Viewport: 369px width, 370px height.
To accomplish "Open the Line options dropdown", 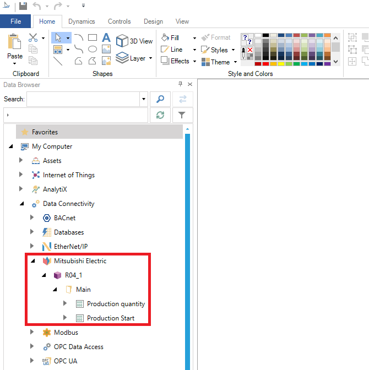I will [194, 50].
